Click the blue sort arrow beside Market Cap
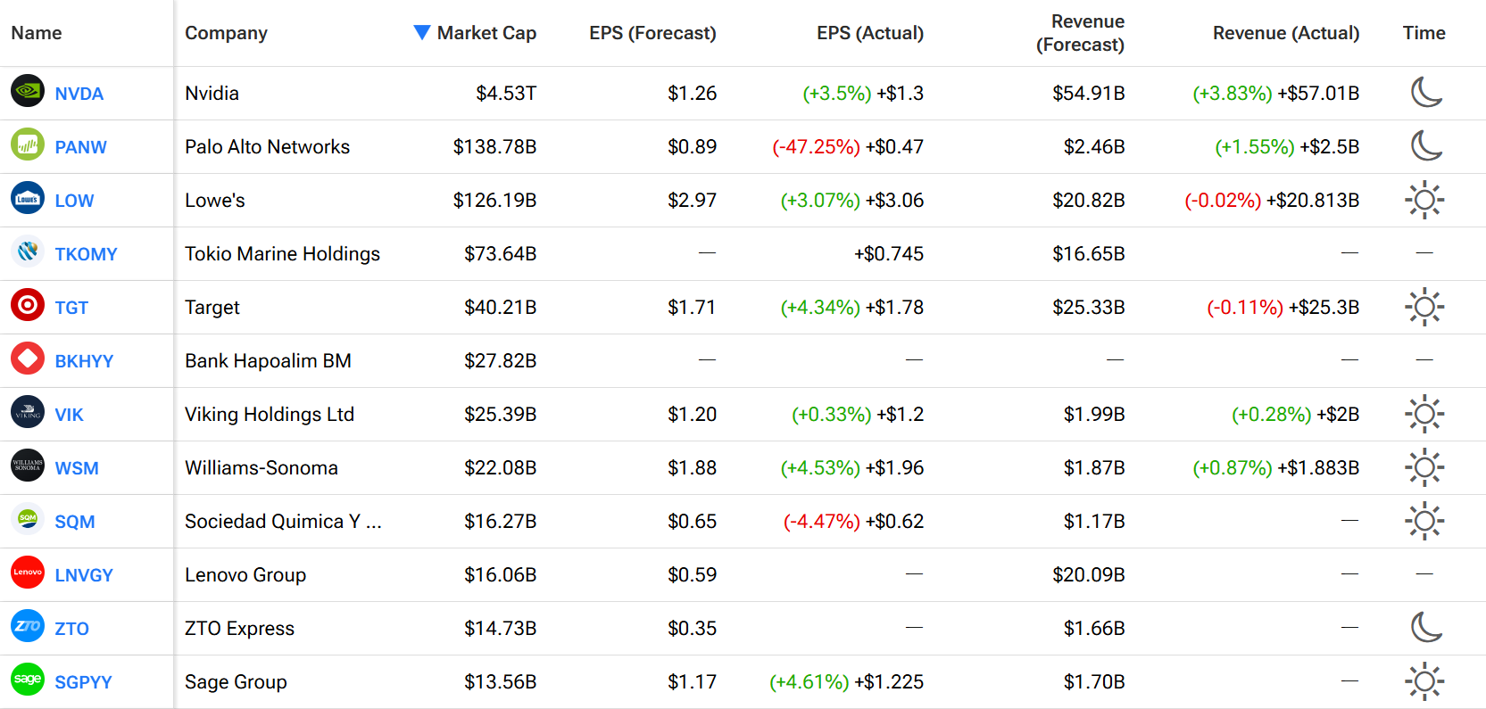Viewport: 1486px width, 709px height. coord(422,32)
